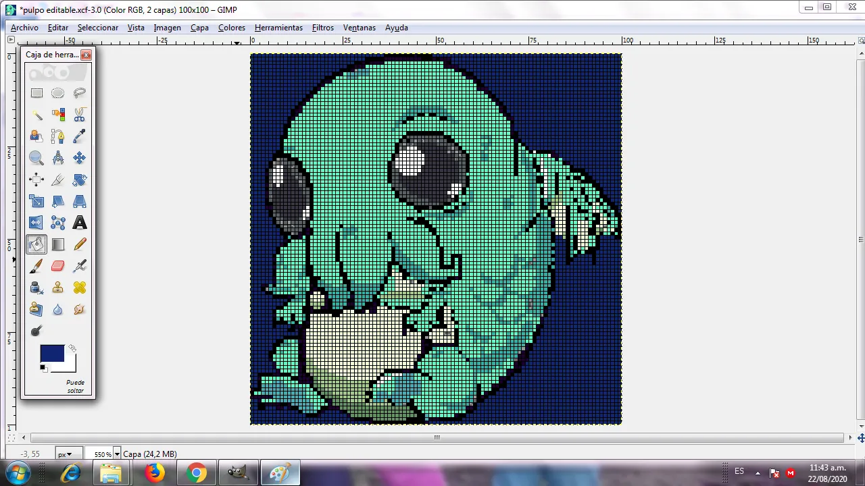
Task: Open Firefox from the taskbar
Action: point(155,473)
